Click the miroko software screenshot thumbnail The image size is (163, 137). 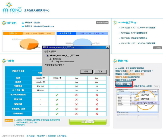(138, 101)
